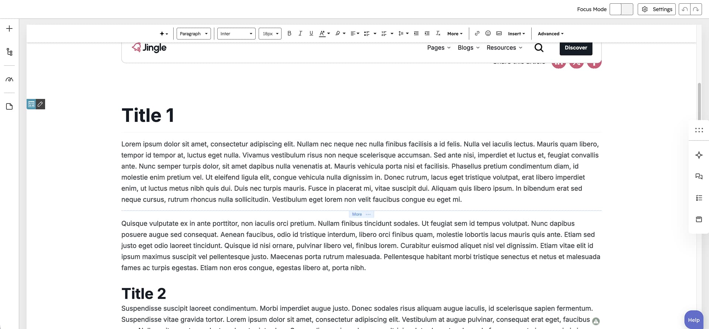Click the underline icon

(311, 34)
